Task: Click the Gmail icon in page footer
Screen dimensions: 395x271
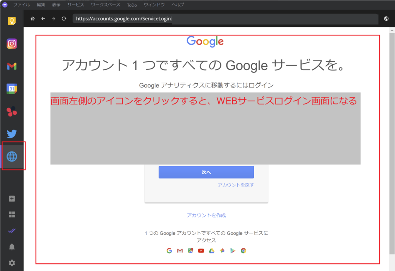Action: click(180, 251)
